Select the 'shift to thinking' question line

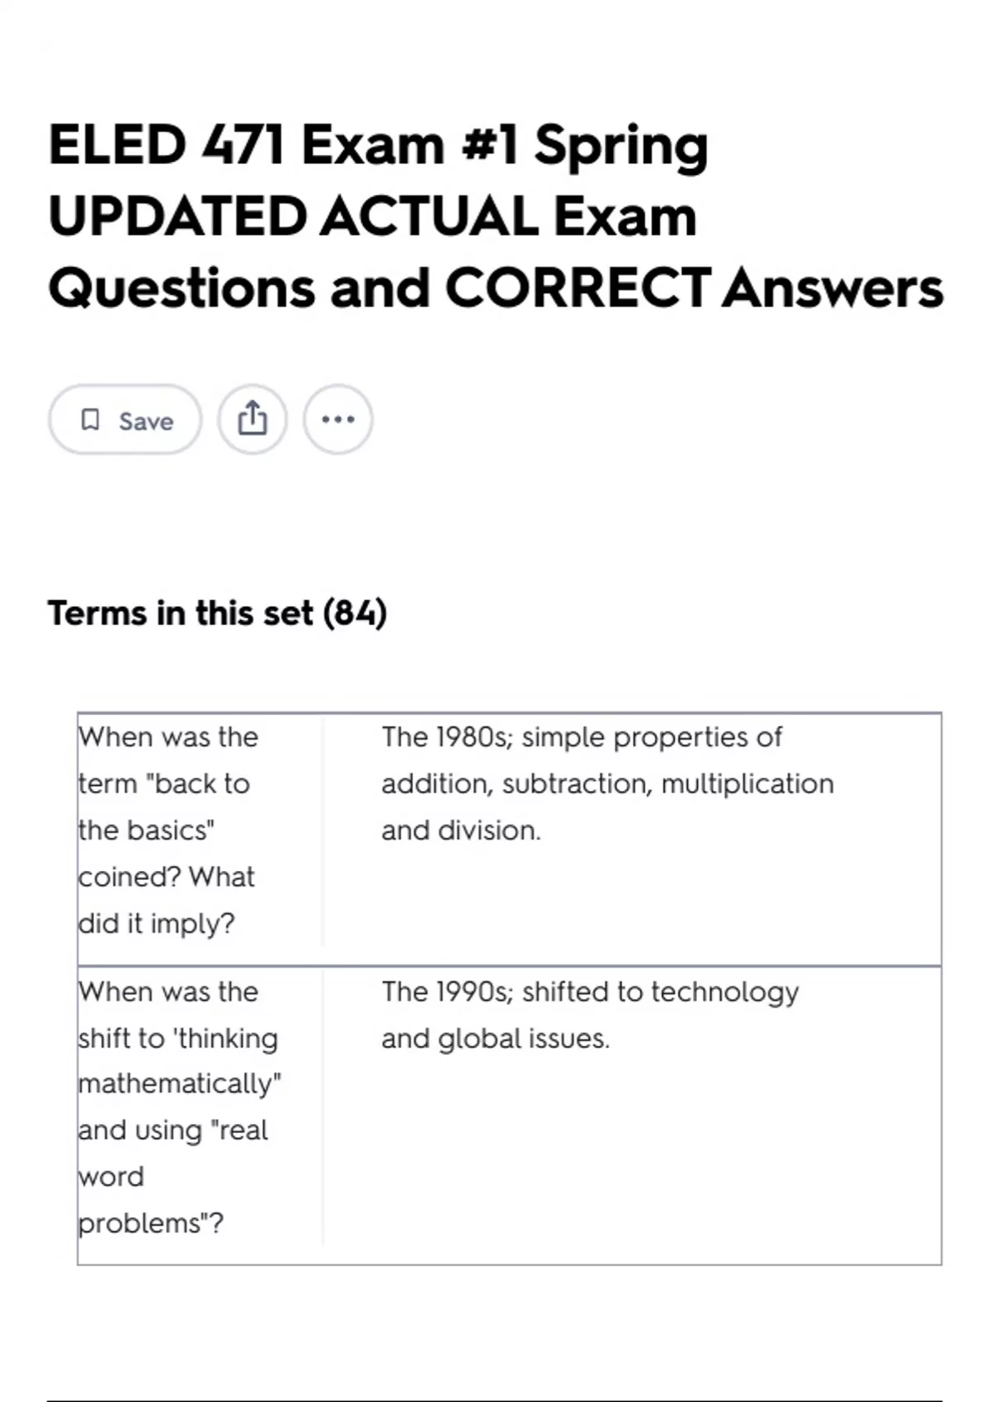(x=178, y=1037)
